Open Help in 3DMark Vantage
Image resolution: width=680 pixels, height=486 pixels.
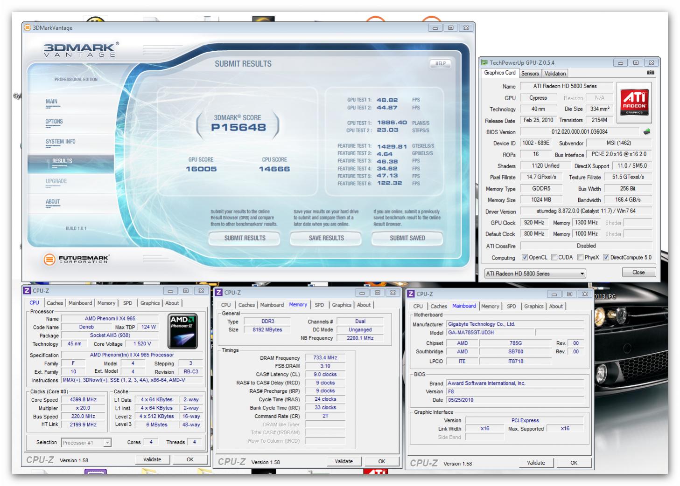[440, 63]
